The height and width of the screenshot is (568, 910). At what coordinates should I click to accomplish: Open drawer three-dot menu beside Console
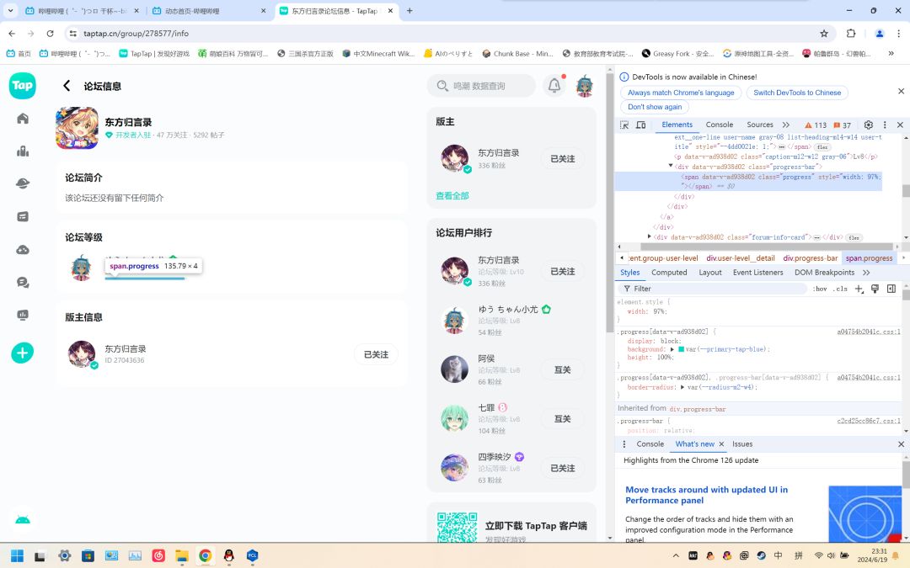pyautogui.click(x=624, y=444)
